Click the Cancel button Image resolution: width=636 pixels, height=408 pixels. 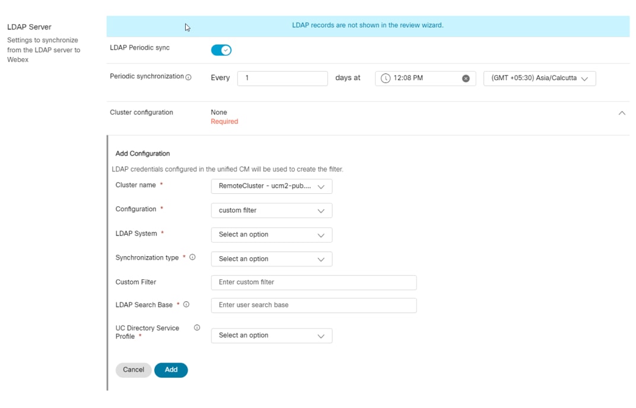(x=133, y=370)
